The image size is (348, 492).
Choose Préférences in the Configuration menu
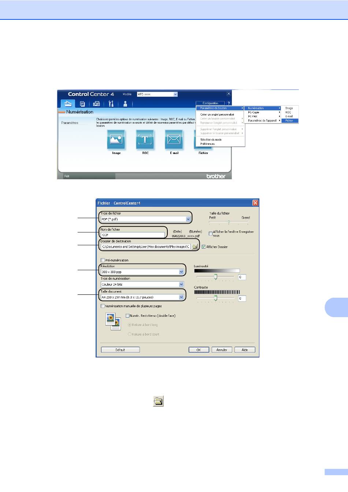(x=207, y=144)
